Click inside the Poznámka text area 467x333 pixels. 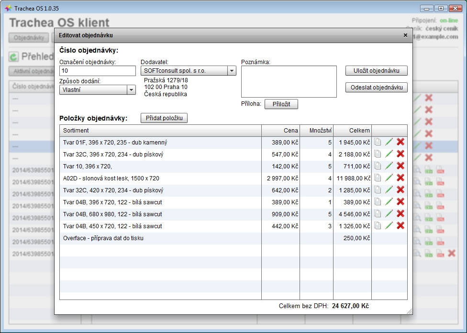(x=289, y=81)
